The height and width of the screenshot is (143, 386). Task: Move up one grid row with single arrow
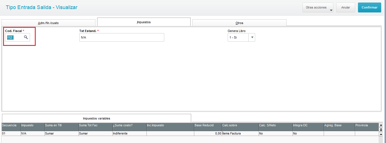pos(381,134)
